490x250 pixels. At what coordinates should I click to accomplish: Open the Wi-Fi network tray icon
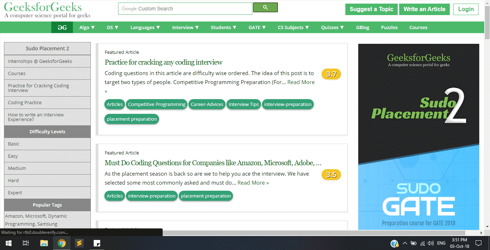click(423, 243)
